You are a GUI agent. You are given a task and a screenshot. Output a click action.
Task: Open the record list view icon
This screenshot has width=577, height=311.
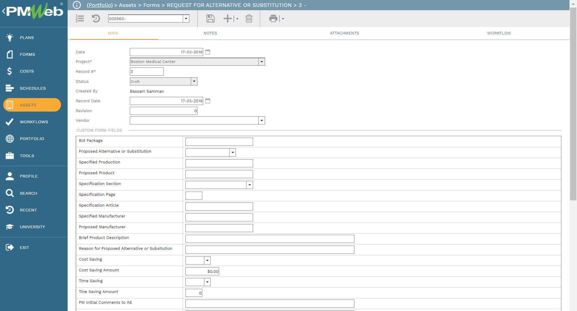click(80, 19)
